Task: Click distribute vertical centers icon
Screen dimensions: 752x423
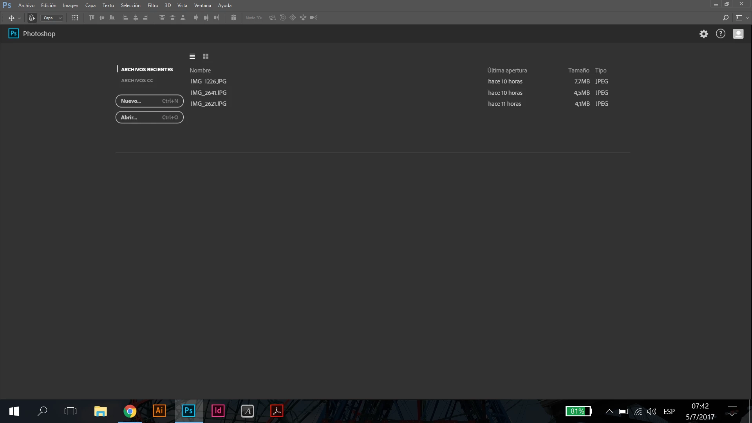Action: 172,18
